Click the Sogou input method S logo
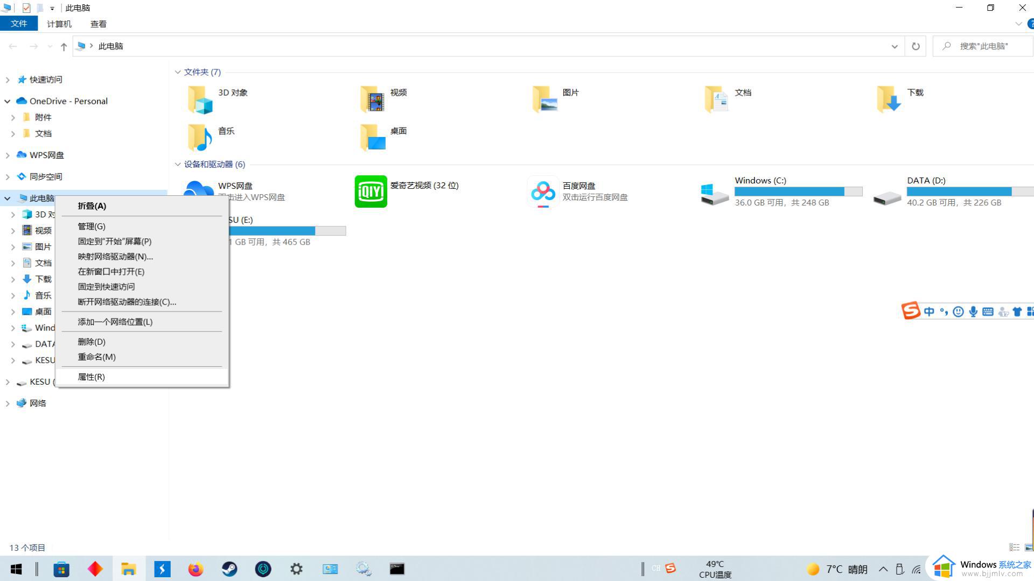The width and height of the screenshot is (1034, 581). tap(911, 310)
